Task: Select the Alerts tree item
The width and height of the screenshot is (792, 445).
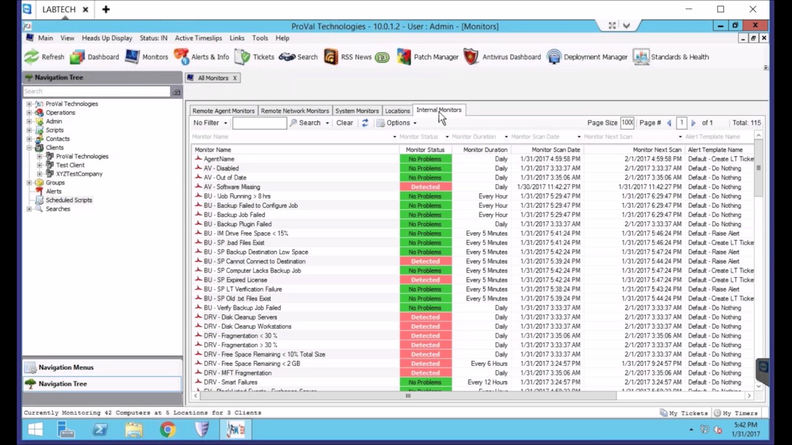Action: [54, 192]
